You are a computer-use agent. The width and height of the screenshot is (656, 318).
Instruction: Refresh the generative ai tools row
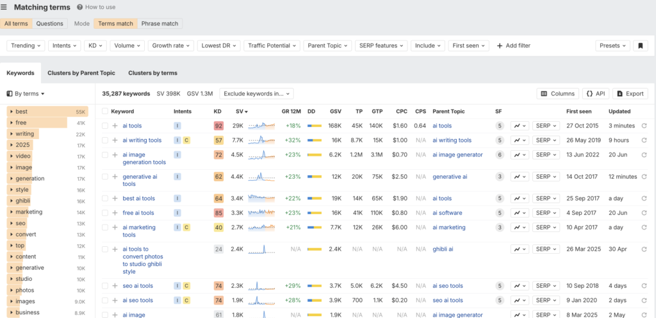(x=644, y=176)
